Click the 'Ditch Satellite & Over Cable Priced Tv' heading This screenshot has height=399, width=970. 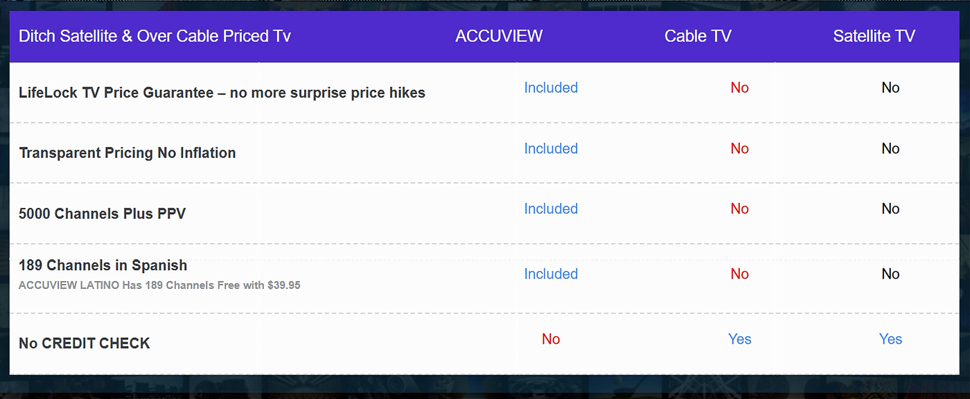coord(155,36)
